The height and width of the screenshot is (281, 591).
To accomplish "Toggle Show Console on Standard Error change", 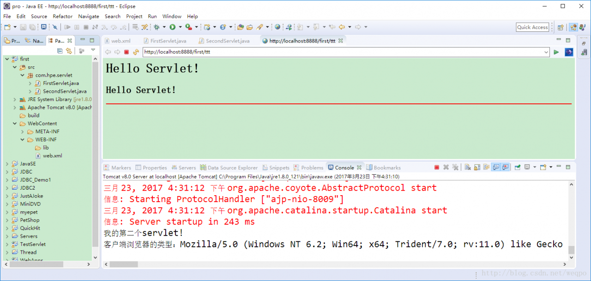I will (505, 167).
